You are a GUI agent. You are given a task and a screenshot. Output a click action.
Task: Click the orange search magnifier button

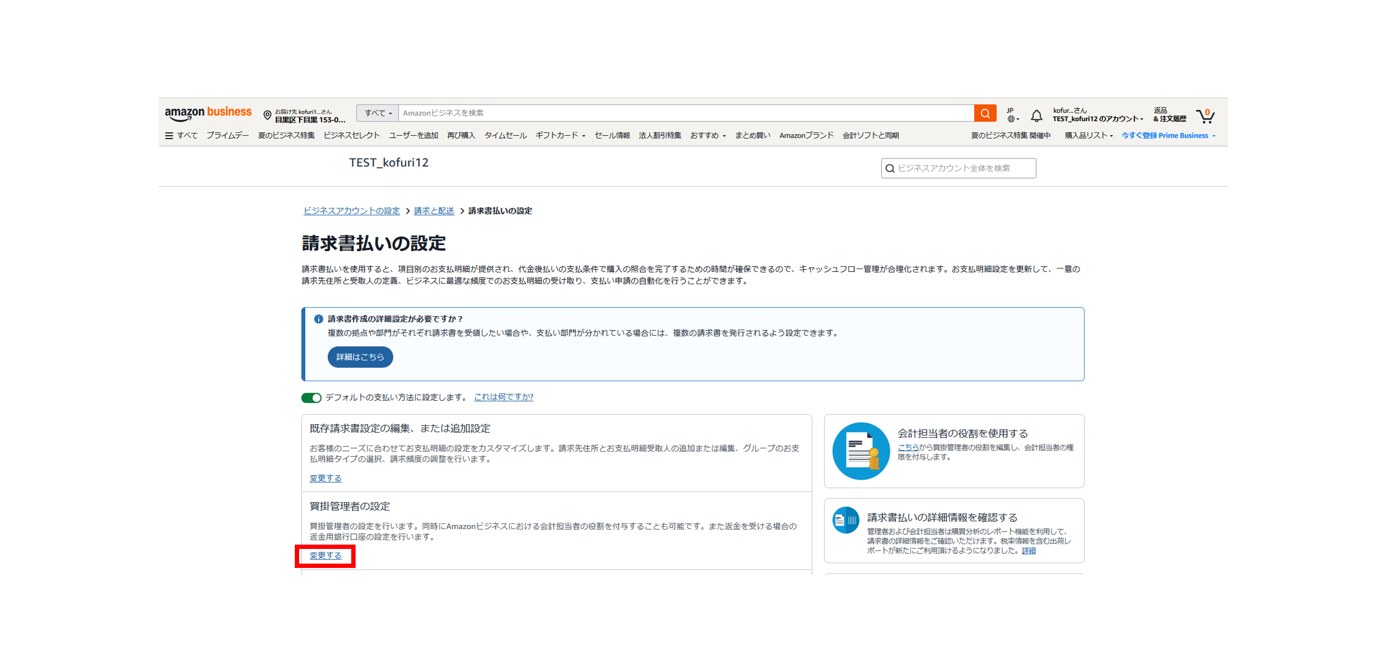pyautogui.click(x=984, y=113)
